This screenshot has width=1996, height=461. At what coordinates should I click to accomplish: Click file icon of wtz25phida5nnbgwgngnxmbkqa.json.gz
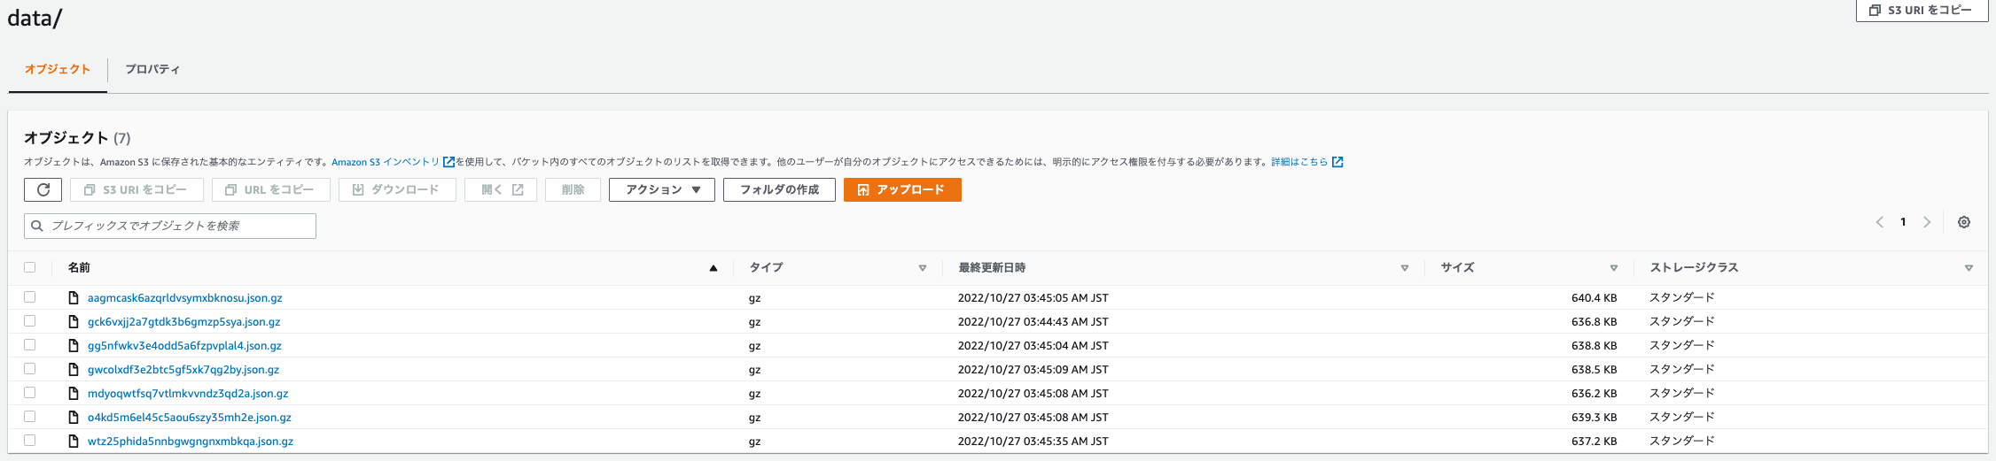click(x=74, y=442)
